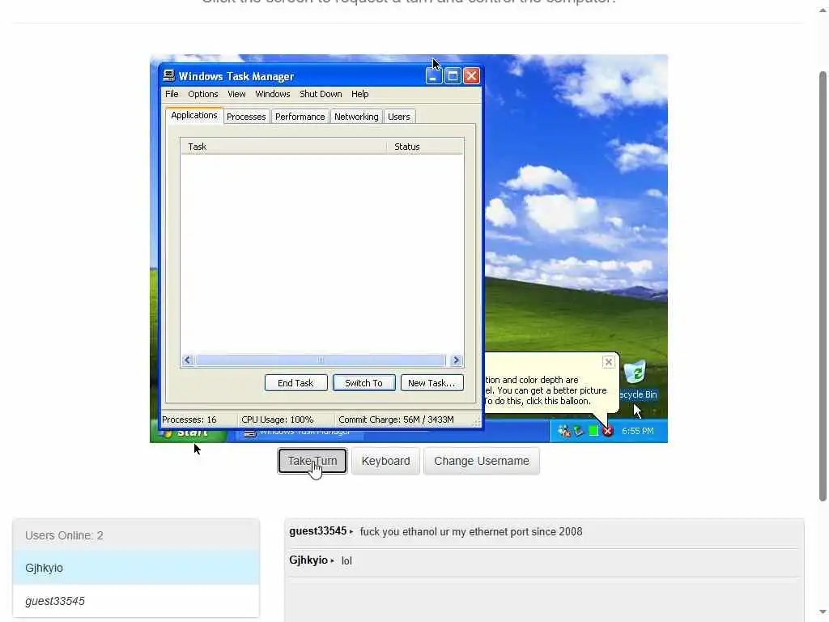Open the on-screen Keyboard button

[x=385, y=461]
